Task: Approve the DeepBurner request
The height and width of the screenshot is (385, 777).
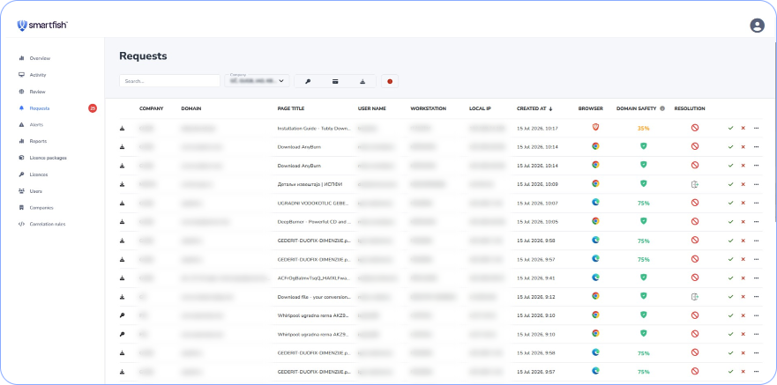Action: (x=730, y=222)
